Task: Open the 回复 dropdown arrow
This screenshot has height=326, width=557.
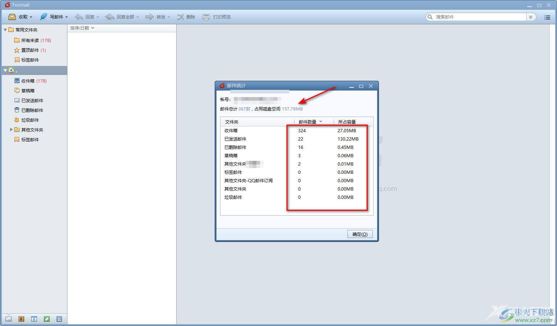Action: [98, 17]
